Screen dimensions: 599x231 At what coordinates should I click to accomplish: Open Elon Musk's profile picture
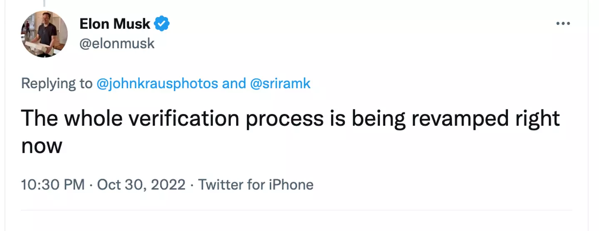[44, 34]
